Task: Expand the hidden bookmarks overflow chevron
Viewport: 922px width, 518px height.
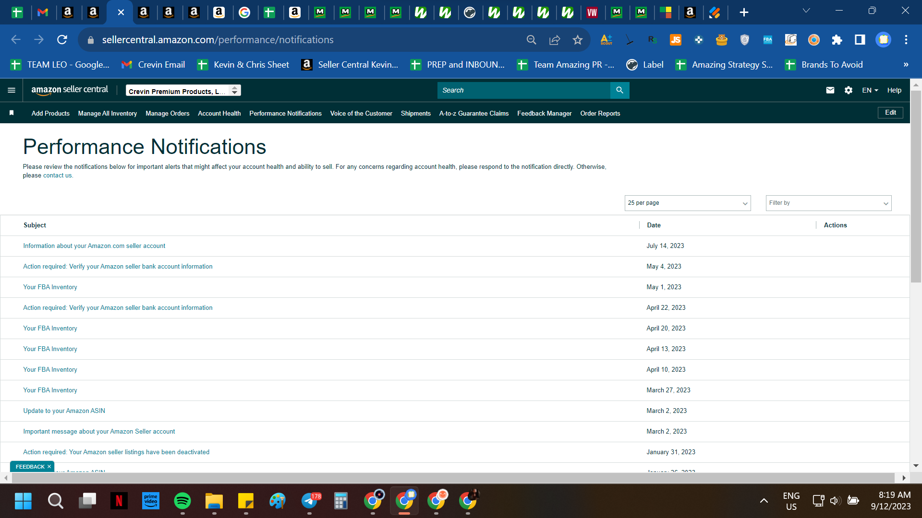Action: pyautogui.click(x=906, y=65)
